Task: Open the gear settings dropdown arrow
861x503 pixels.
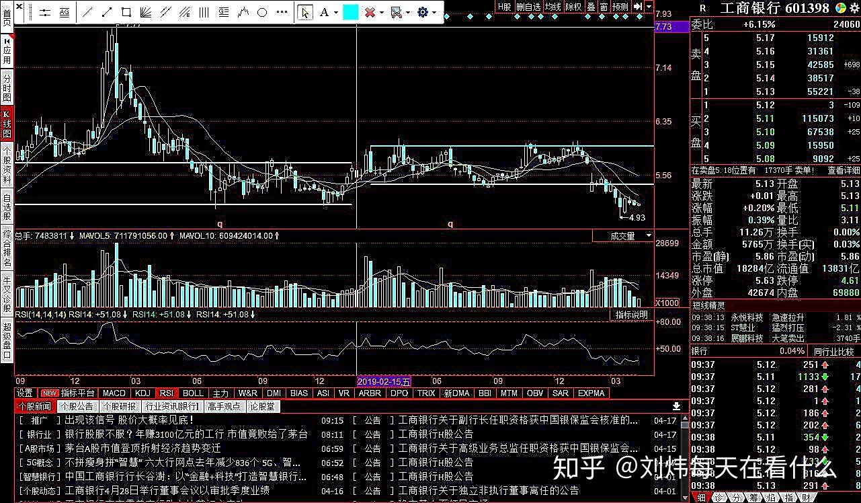Action: 434,13
